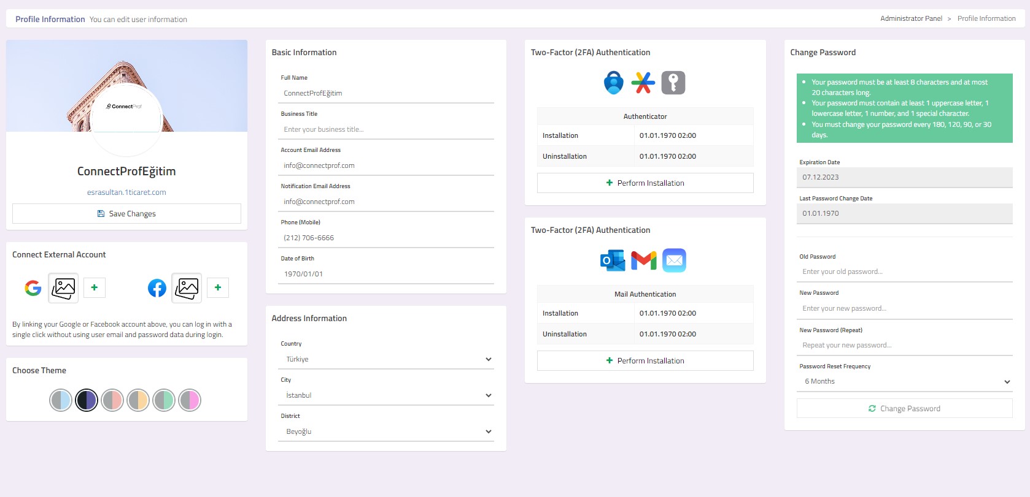
Task: Go to Administrator Panel breadcrumb
Action: click(911, 19)
